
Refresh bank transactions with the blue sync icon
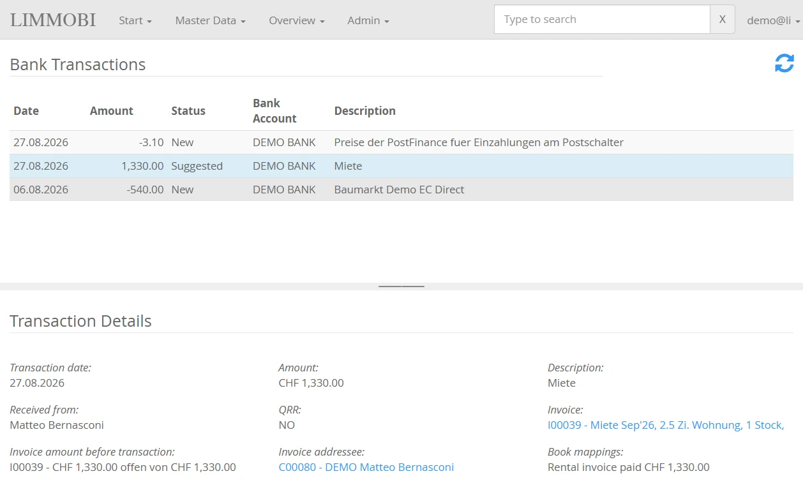[x=784, y=63]
